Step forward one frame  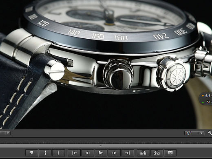point(114,153)
